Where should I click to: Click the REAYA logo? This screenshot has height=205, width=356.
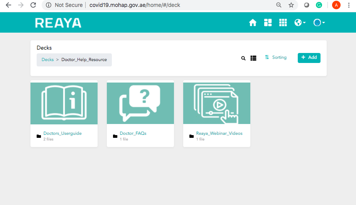[x=58, y=23]
